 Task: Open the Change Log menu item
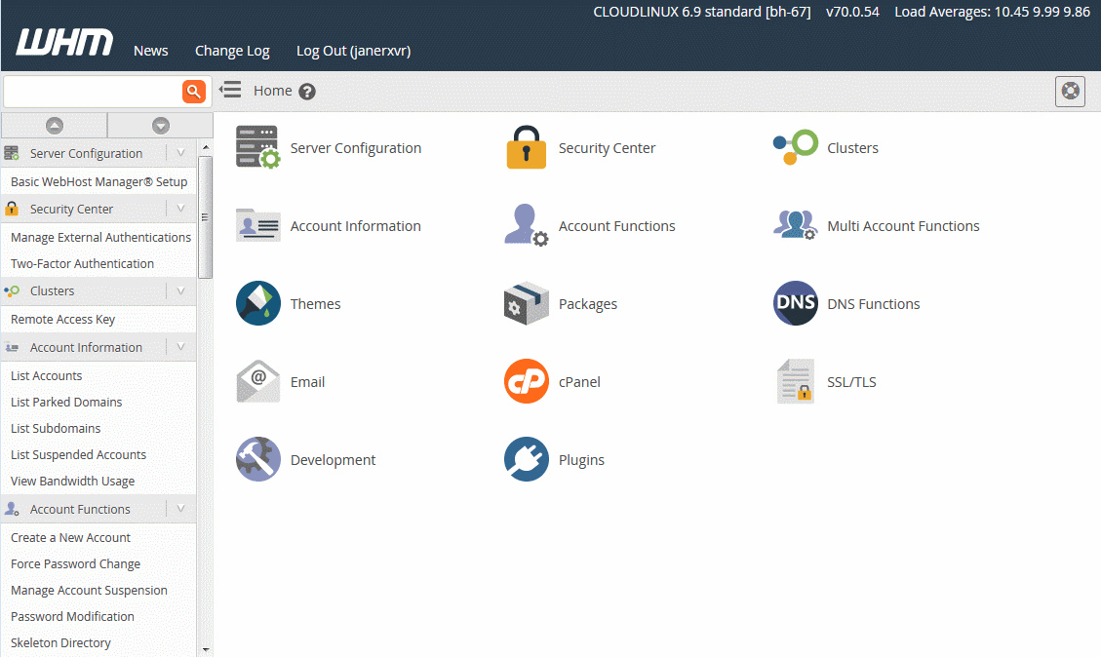point(232,51)
